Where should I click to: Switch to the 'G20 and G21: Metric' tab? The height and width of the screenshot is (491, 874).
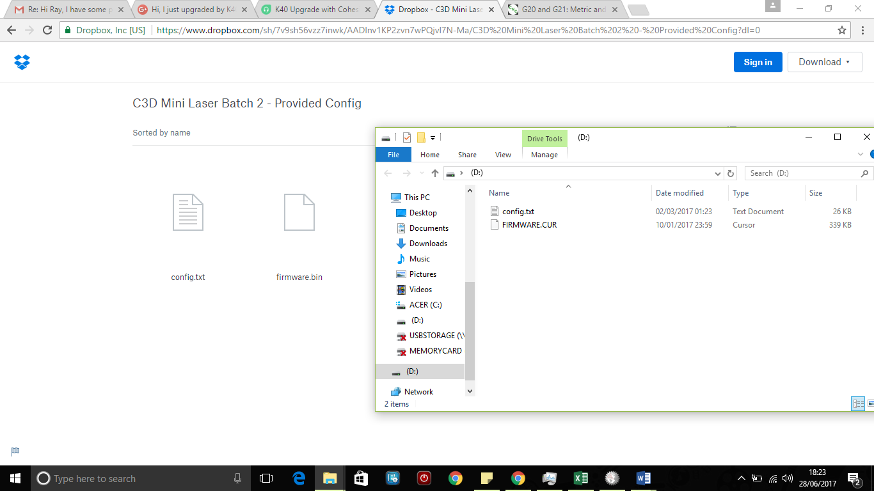tap(564, 10)
